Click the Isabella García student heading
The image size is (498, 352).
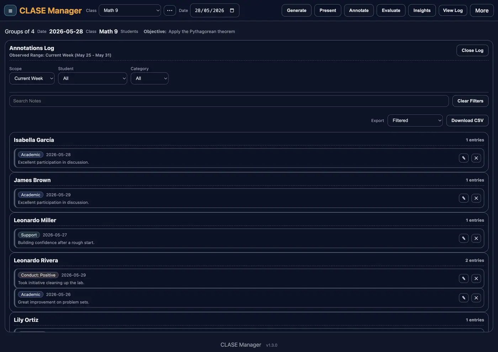pos(34,140)
